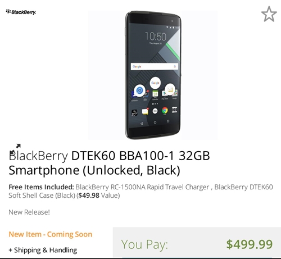
Task: Click the New Release! label
Action: click(29, 212)
